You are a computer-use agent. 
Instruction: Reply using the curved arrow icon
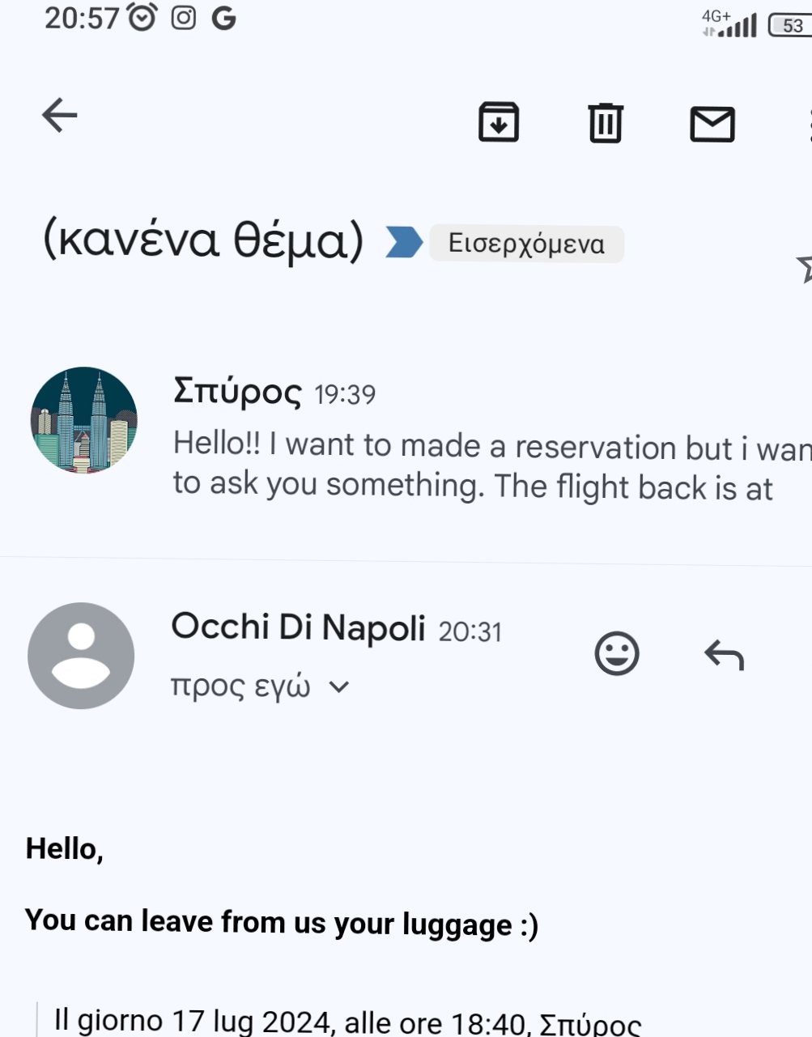[x=724, y=655]
